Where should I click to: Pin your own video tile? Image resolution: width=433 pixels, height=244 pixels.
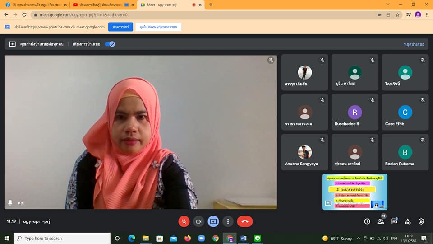point(10,203)
